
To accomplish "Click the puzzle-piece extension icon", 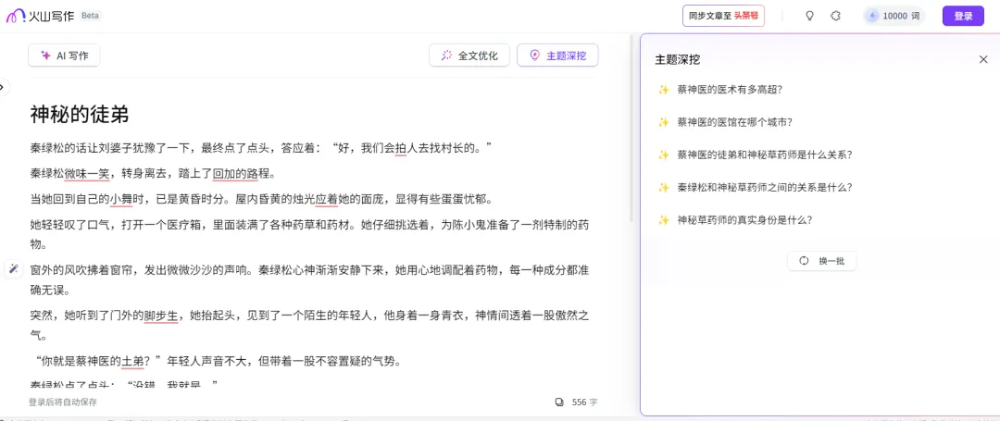I will [835, 16].
